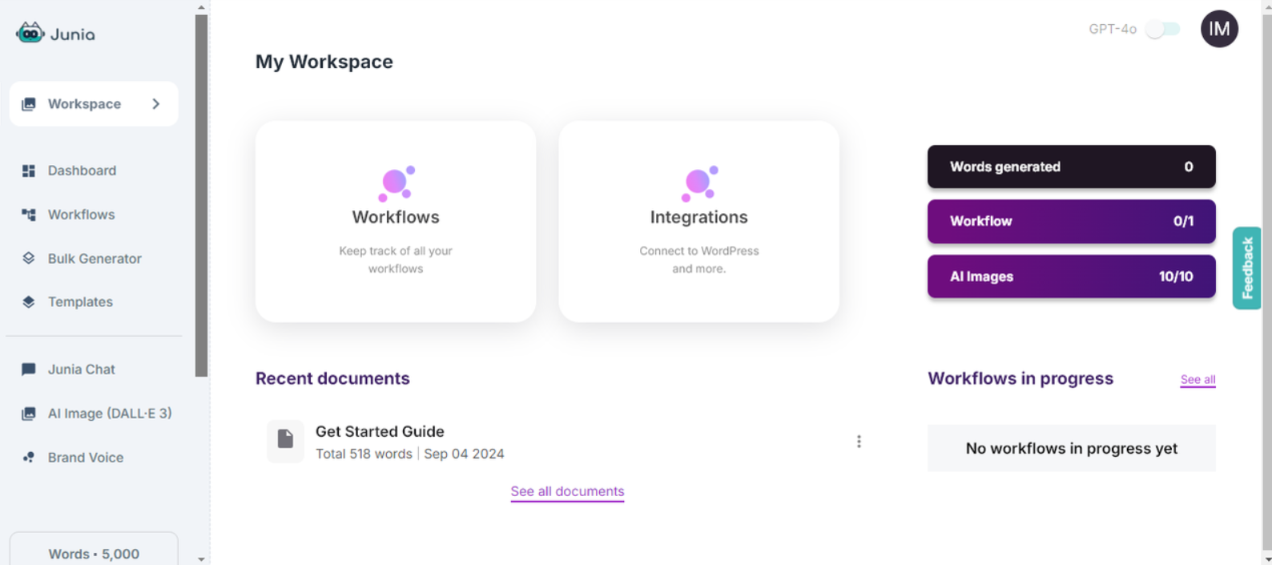Image resolution: width=1272 pixels, height=565 pixels.
Task: Click the GPT-4o label
Action: pyautogui.click(x=1113, y=29)
